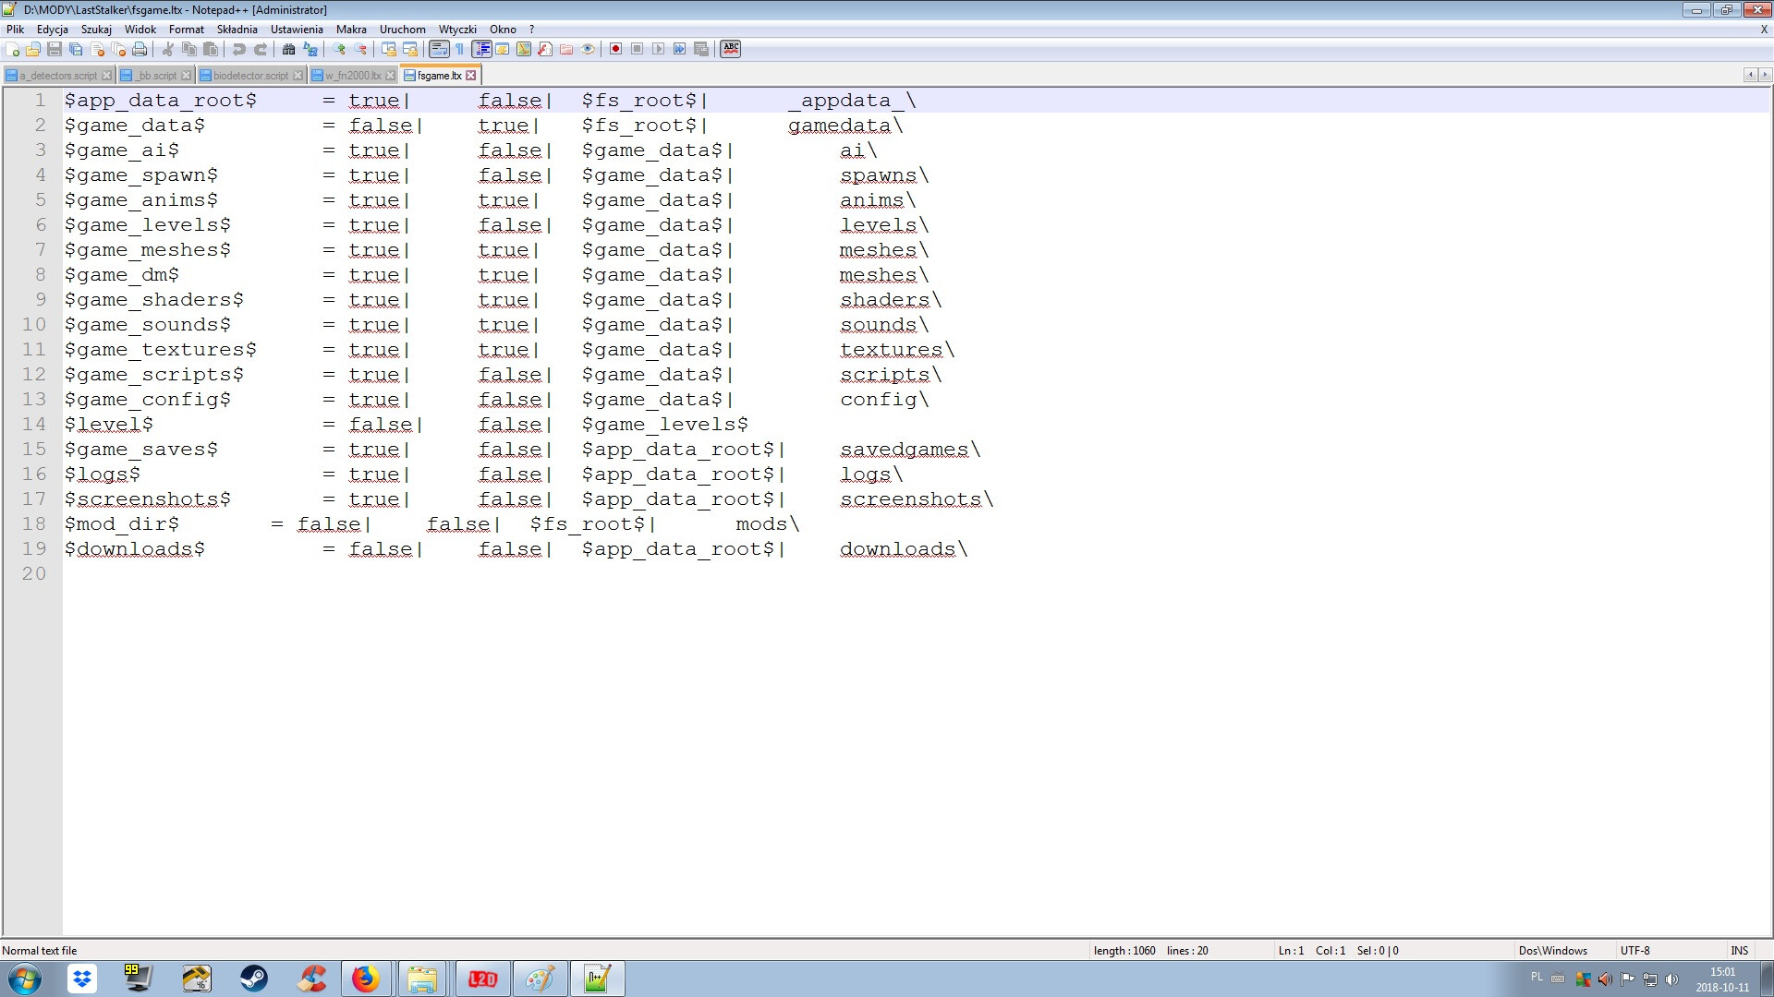
Task: Toggle spell check ABC button
Action: point(731,49)
